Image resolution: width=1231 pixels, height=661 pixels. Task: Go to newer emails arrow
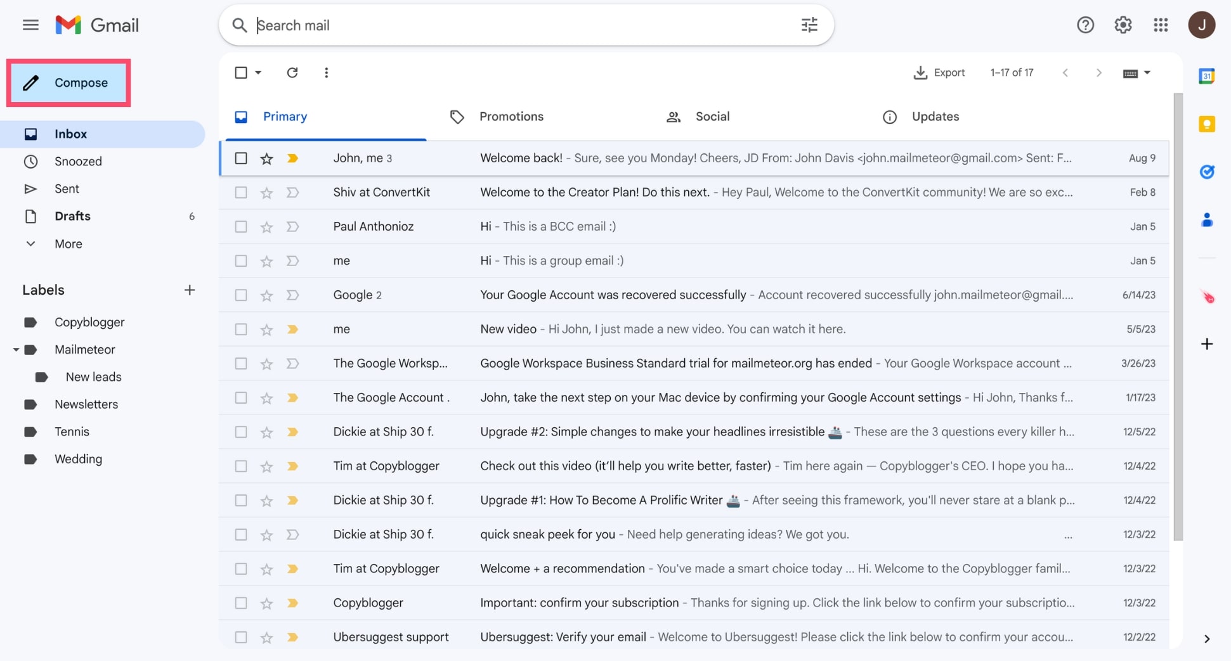1065,73
